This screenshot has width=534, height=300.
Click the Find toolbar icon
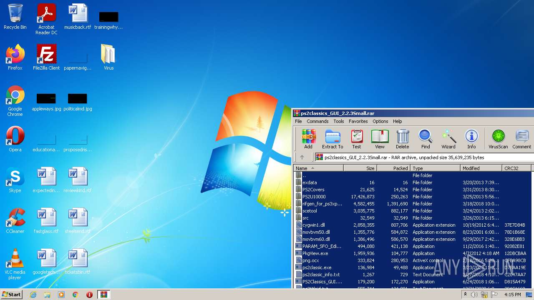coord(426,139)
